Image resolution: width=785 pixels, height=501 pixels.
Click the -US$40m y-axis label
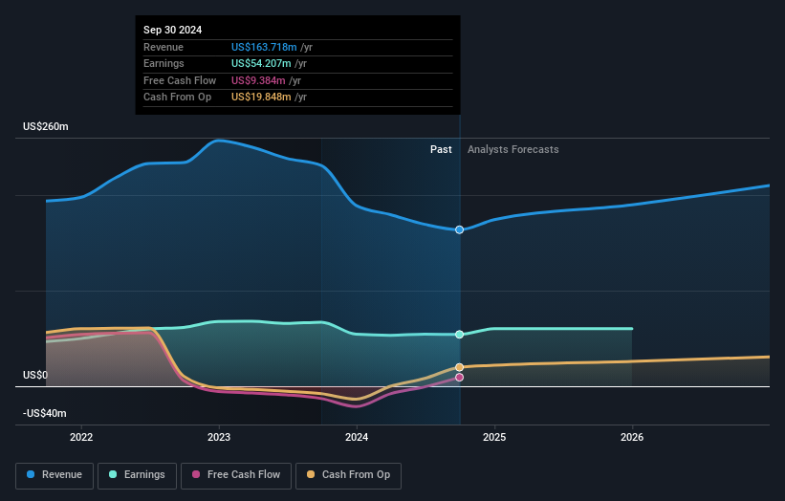45,413
